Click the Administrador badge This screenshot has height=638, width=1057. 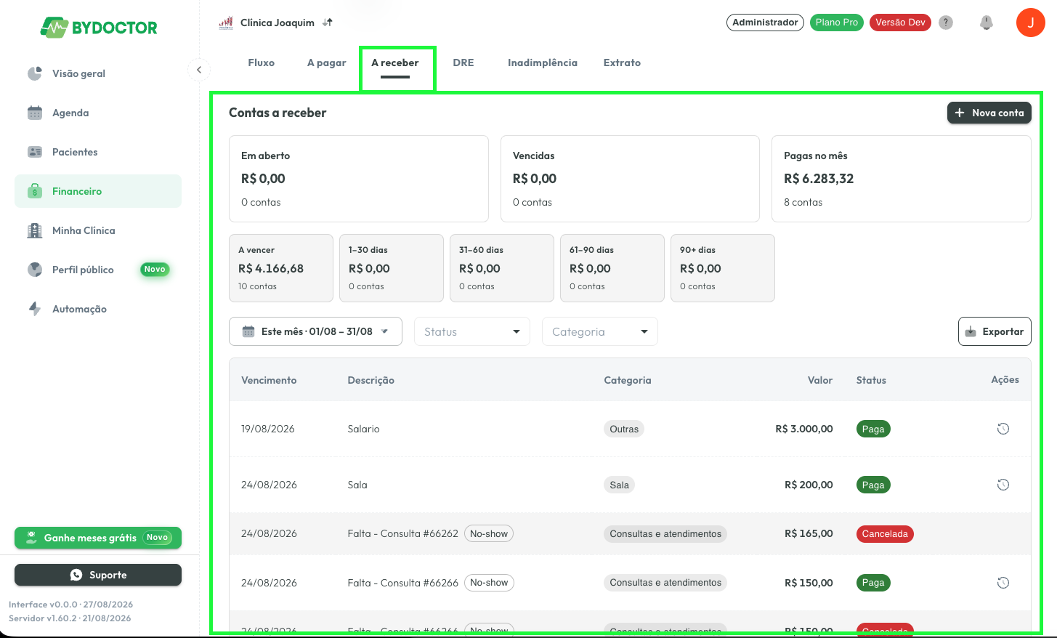(x=765, y=23)
